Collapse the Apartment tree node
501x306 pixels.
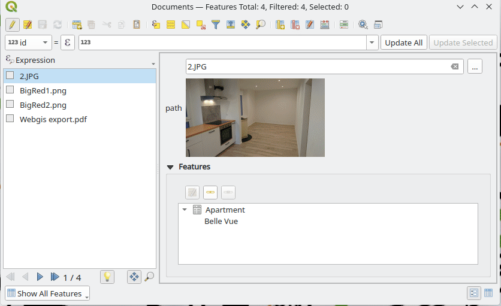(x=185, y=210)
